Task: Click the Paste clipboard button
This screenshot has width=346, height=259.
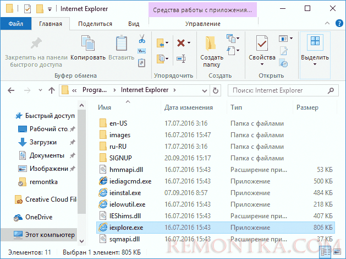Action: point(122,47)
